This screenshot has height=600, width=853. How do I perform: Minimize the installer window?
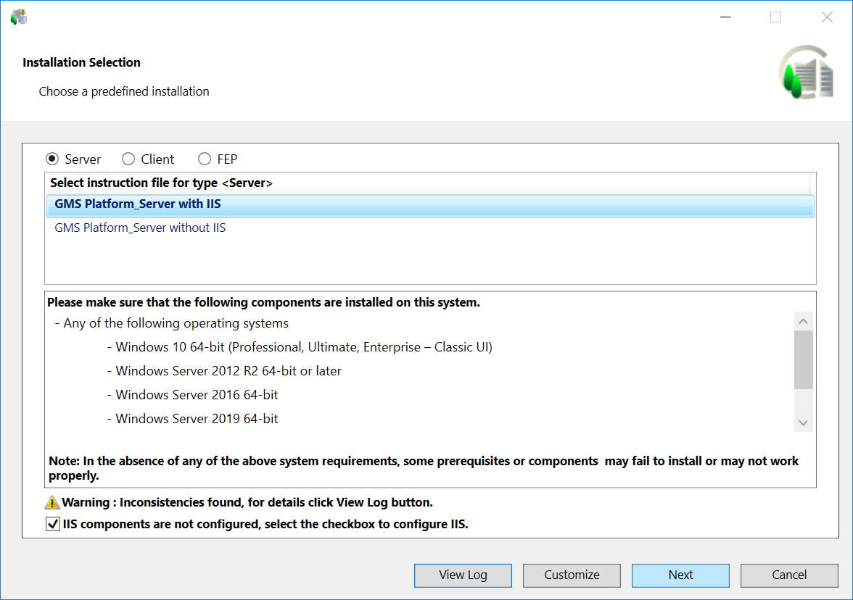tap(725, 17)
